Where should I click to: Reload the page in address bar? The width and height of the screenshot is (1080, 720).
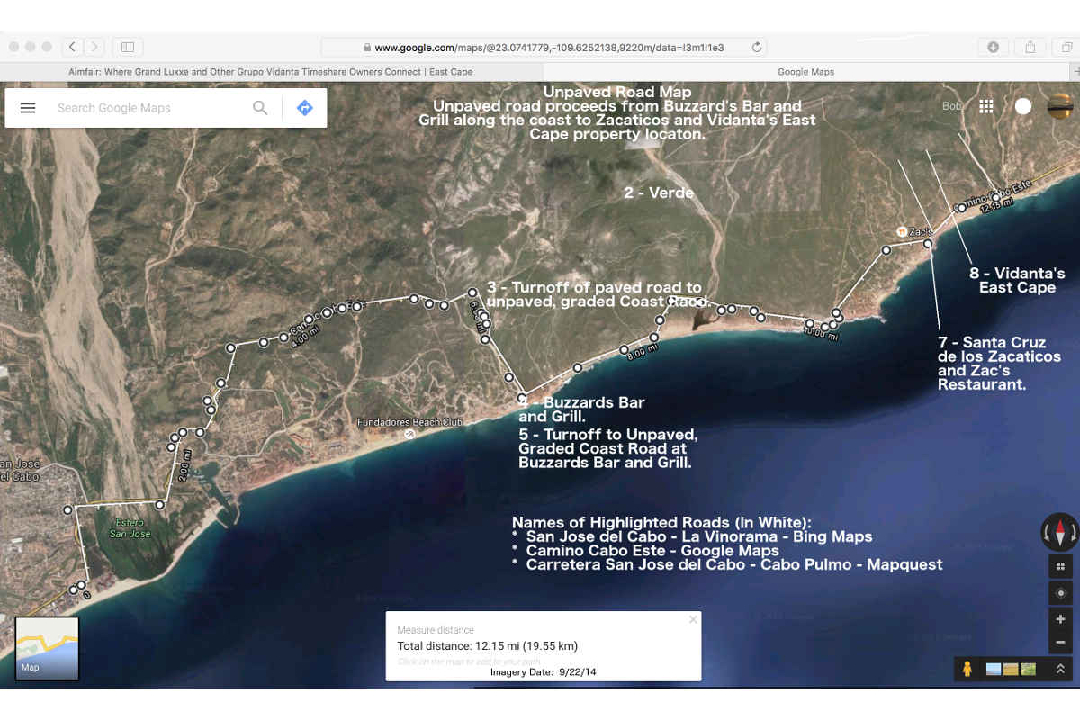[756, 47]
